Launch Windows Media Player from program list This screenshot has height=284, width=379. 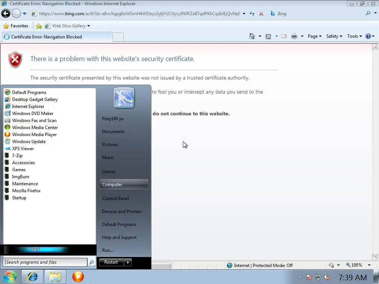coord(50,134)
